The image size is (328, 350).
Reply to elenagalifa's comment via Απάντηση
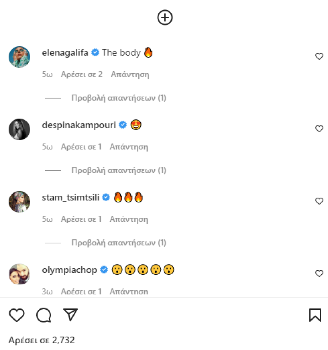click(130, 74)
